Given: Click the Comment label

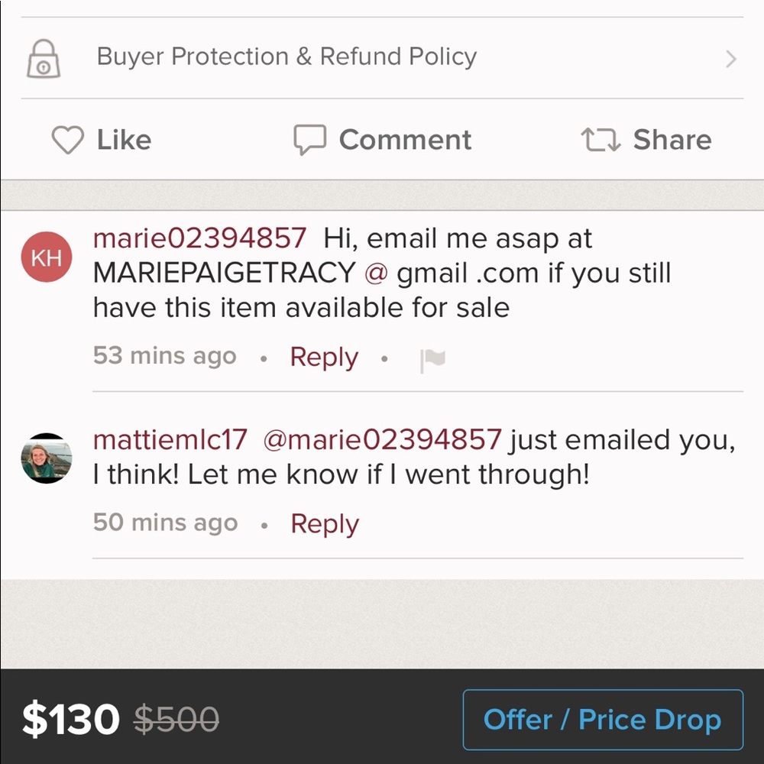Looking at the screenshot, I should click(x=405, y=140).
